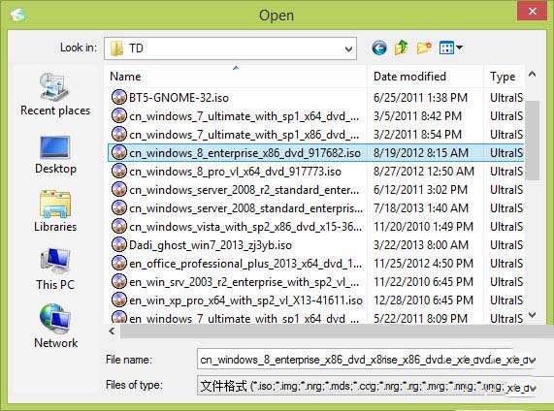Sort by Type column header
Image resolution: width=554 pixels, height=411 pixels.
(x=504, y=77)
